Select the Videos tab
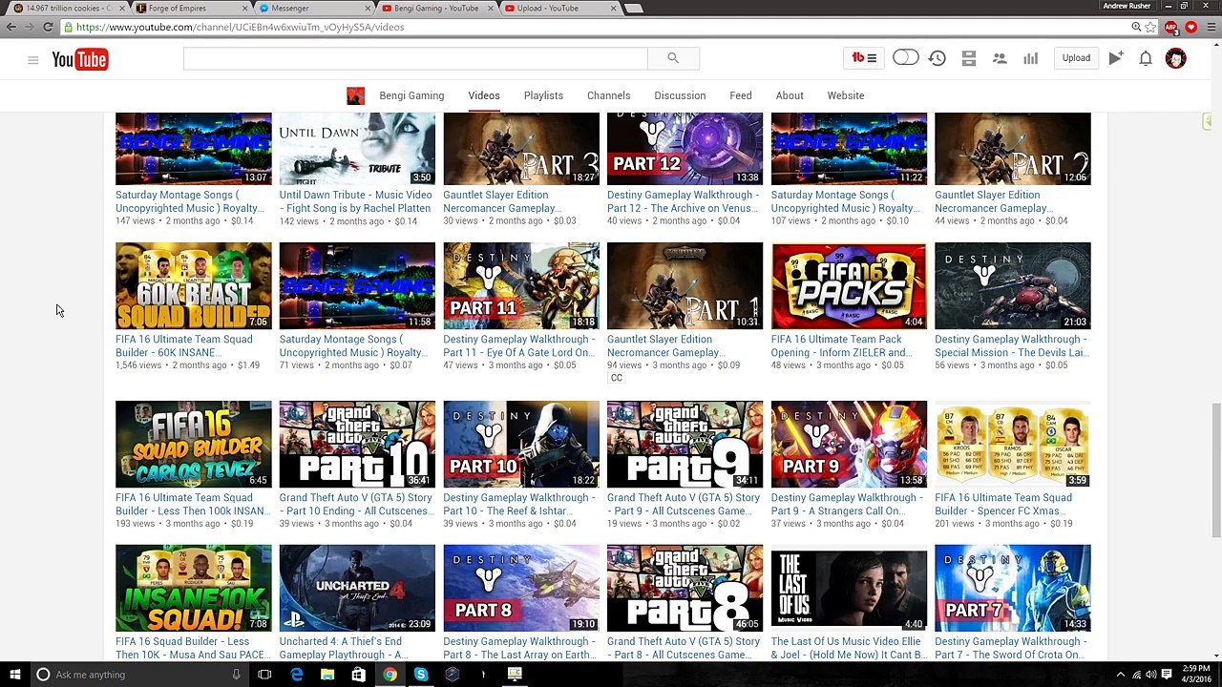1222x687 pixels. click(x=484, y=95)
